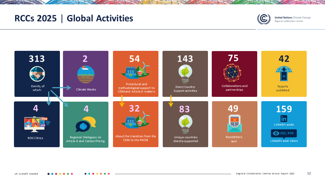The image size is (325, 183).
Task: Click the 262,936 post views badge
Action: (x=284, y=133)
